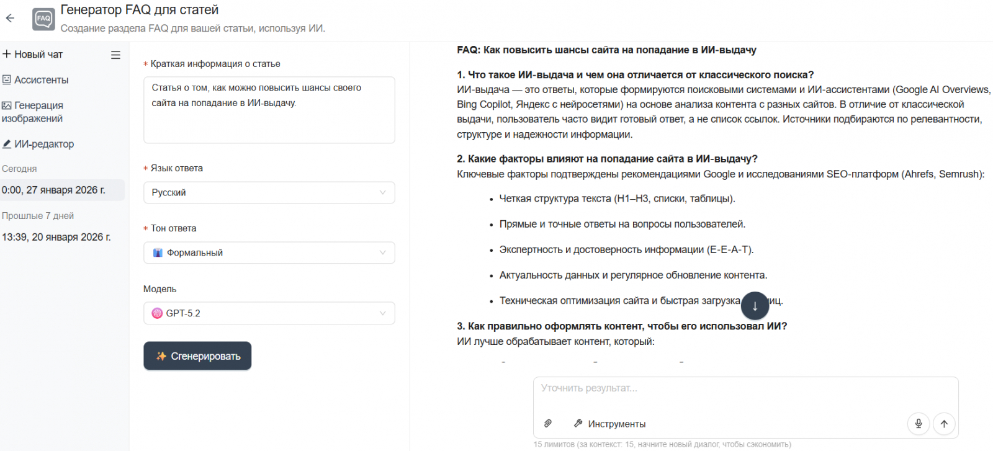Open the ИИ-редактор sidebar item
993x451 pixels.
[x=43, y=144]
